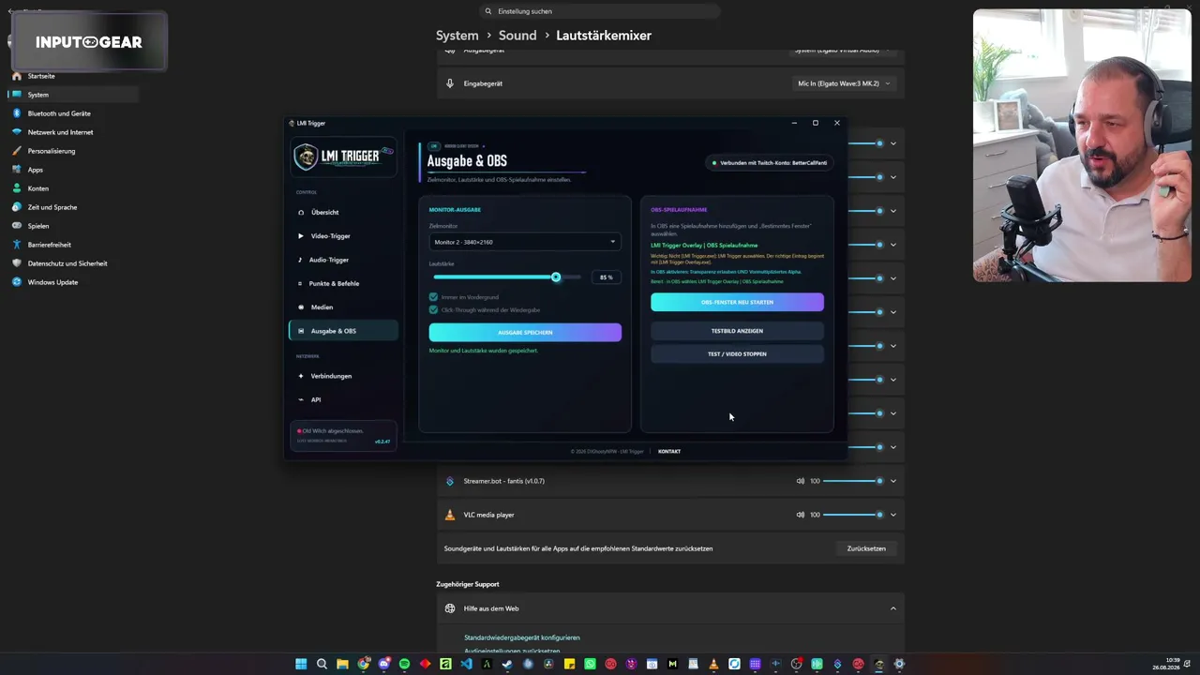Open WhatsApp from the taskbar
Viewport: 1200px width, 675px height.
(x=590, y=664)
